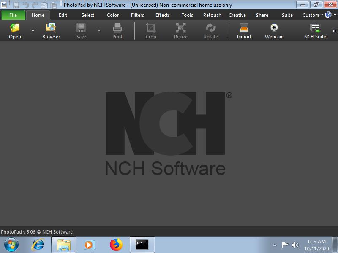This screenshot has height=253, width=338.
Task: Expand the Save button dropdown arrow
Action: (99, 31)
